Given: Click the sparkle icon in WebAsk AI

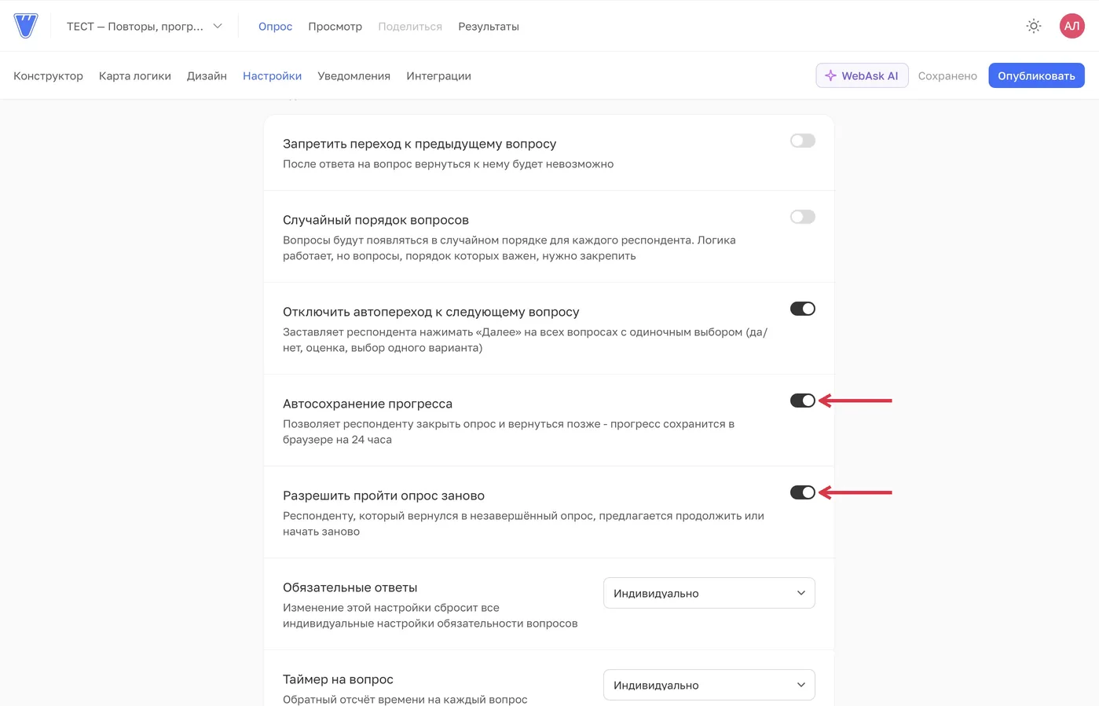Looking at the screenshot, I should [x=830, y=75].
